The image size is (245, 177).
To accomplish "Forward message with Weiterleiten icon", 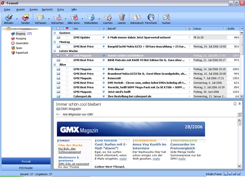I will pyautogui.click(x=91, y=17).
